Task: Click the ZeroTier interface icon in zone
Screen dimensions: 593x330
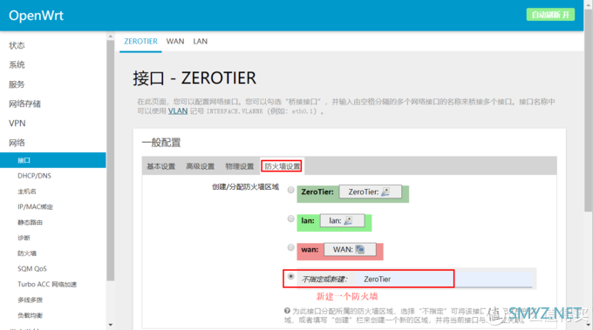Action: tap(385, 192)
